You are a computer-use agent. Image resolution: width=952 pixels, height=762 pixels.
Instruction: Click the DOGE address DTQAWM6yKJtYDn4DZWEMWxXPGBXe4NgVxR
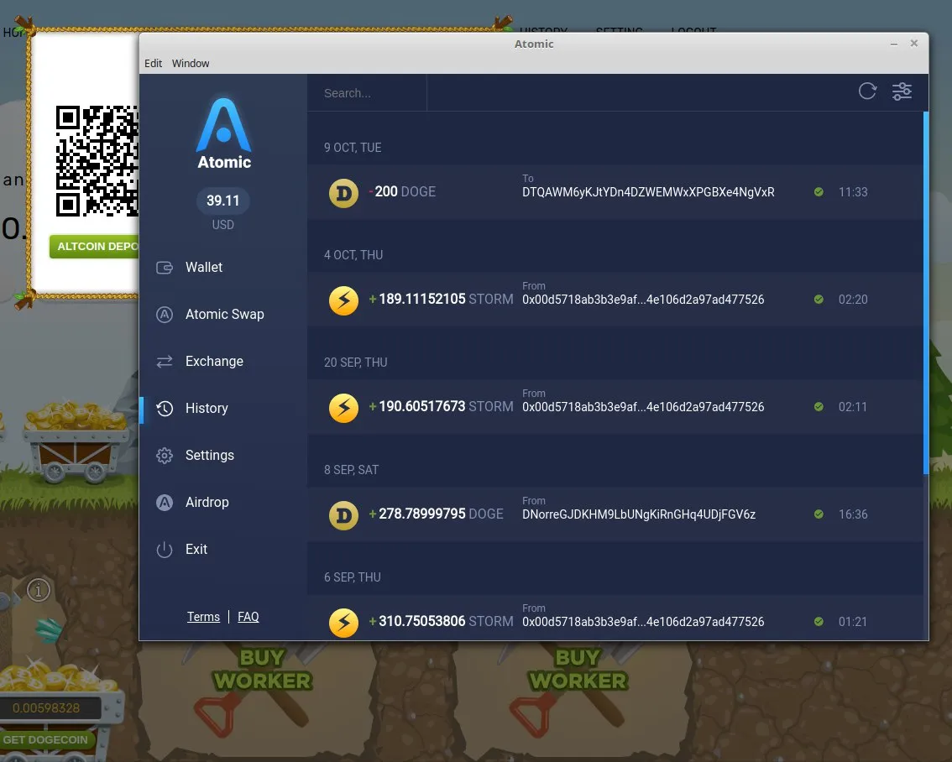point(648,192)
